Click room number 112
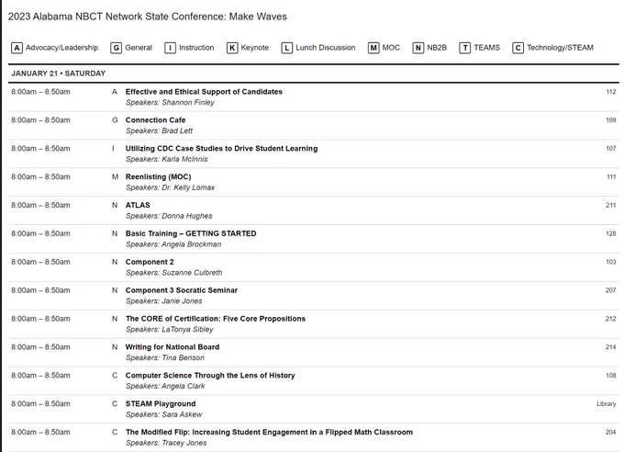Screen dimensions: 624x452 (611, 92)
